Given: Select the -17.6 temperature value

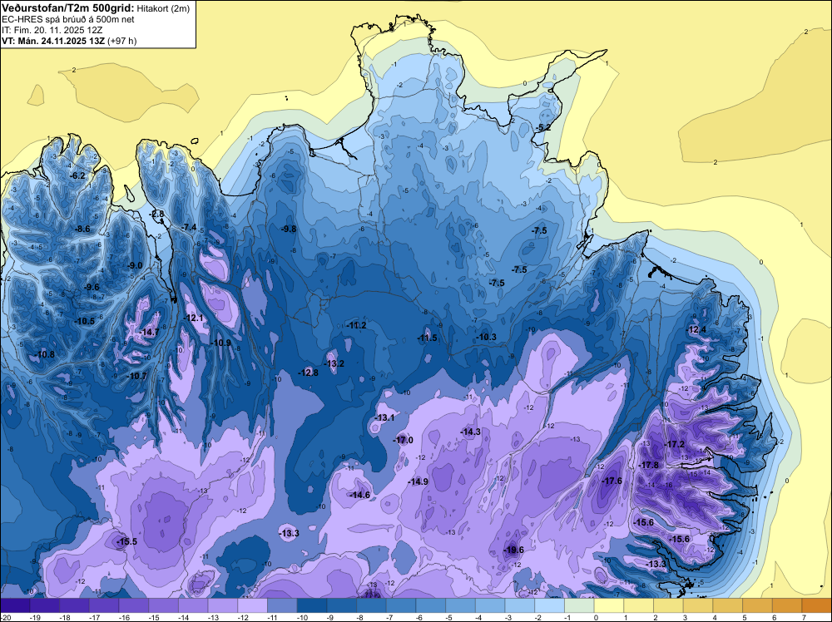Looking at the screenshot, I should [x=612, y=481].
